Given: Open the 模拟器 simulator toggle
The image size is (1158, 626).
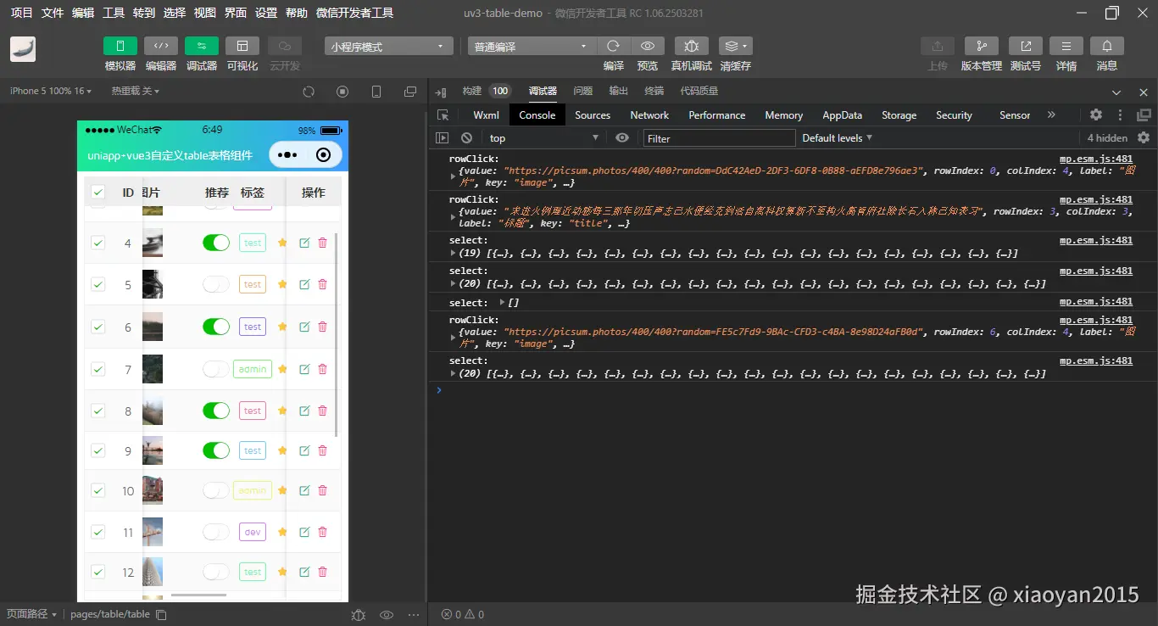Looking at the screenshot, I should pyautogui.click(x=120, y=46).
